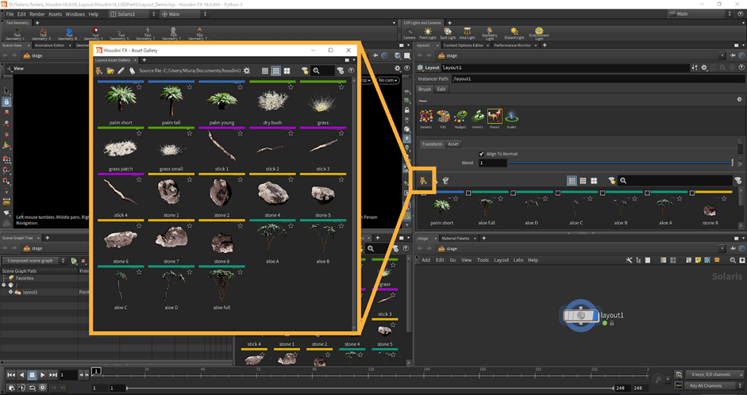
Task: Click the jump to first frame button
Action: [11, 375]
